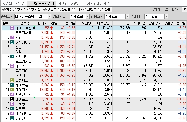187x122 pixels.
Task: Click the red up arrow in 에이프로젠 H row
Action: 52,28
